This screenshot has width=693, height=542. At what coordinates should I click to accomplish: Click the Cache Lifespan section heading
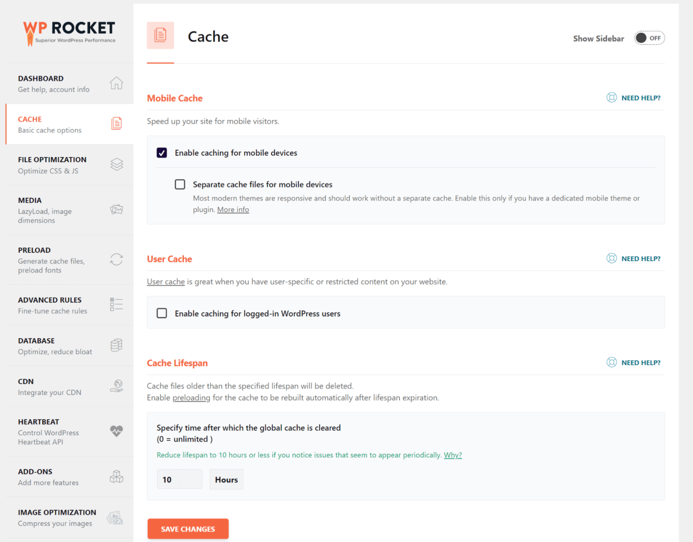point(177,363)
